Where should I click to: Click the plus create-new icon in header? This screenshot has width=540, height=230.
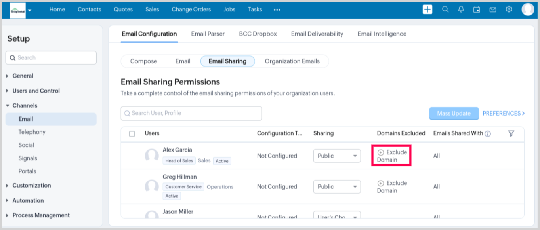tap(427, 10)
